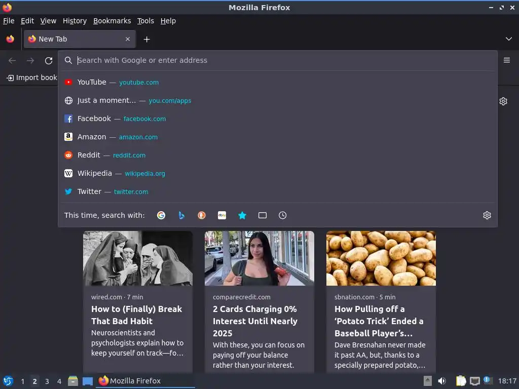519x389 pixels.
Task: Switch to workspace 1 in taskbar
Action: (22, 381)
